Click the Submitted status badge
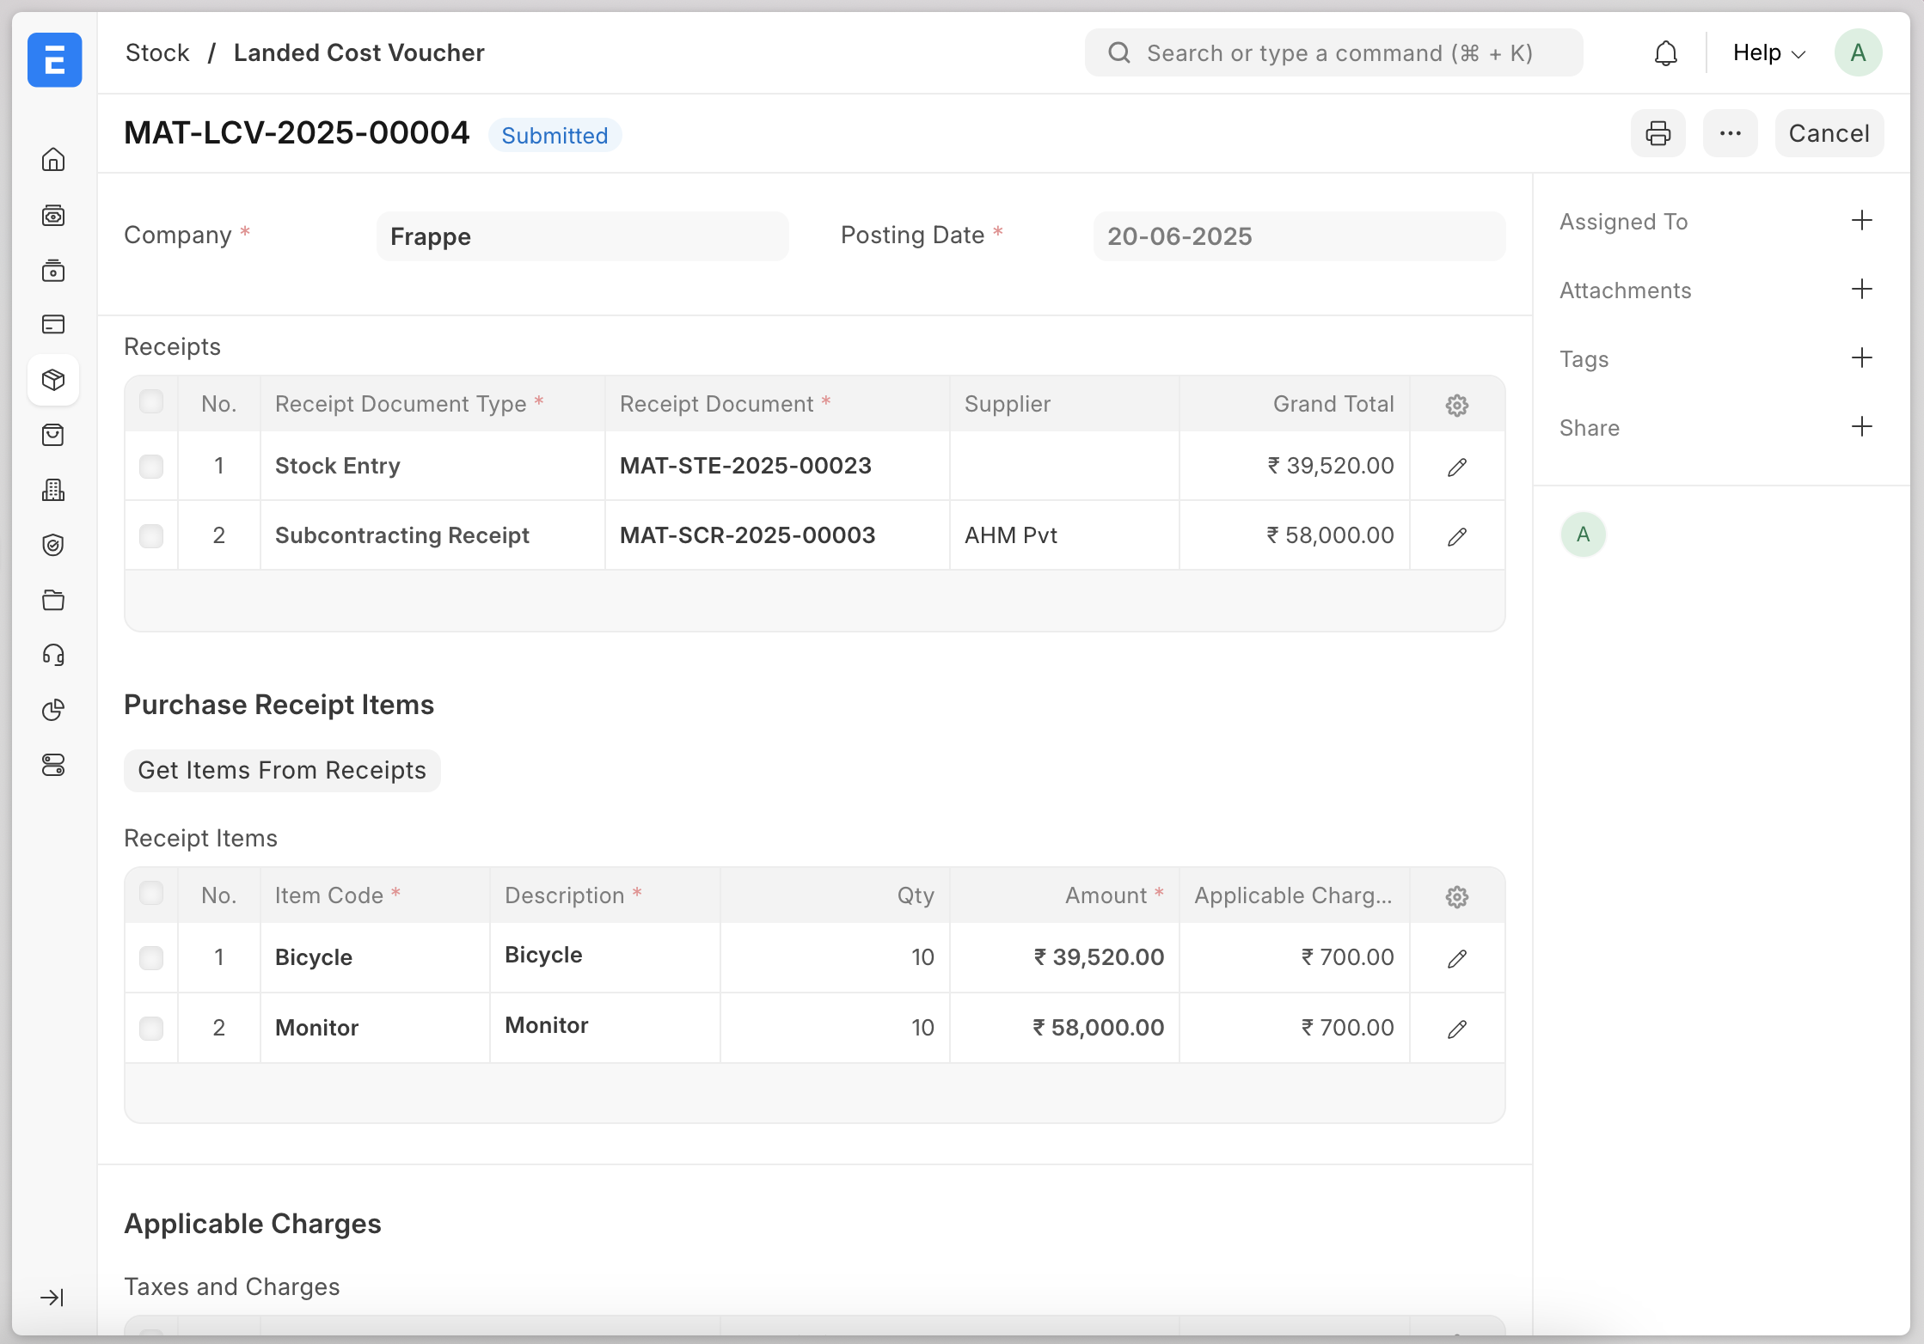Screen dimensions: 1924x1344 point(555,135)
